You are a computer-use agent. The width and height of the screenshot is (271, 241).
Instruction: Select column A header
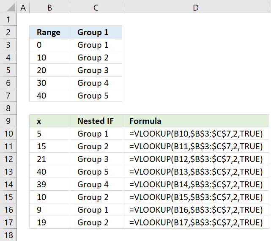(x=23, y=7)
